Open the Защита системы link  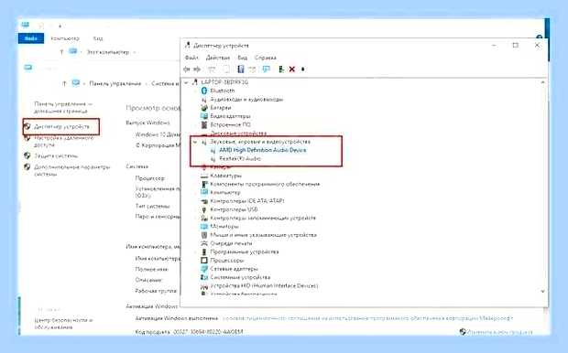tap(56, 155)
